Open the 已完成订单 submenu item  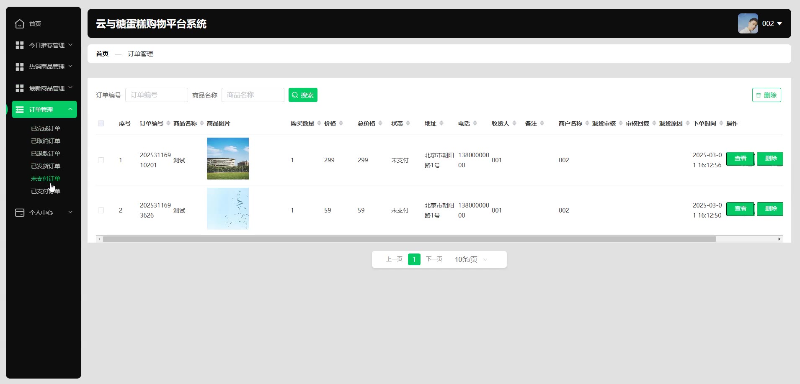click(x=46, y=128)
